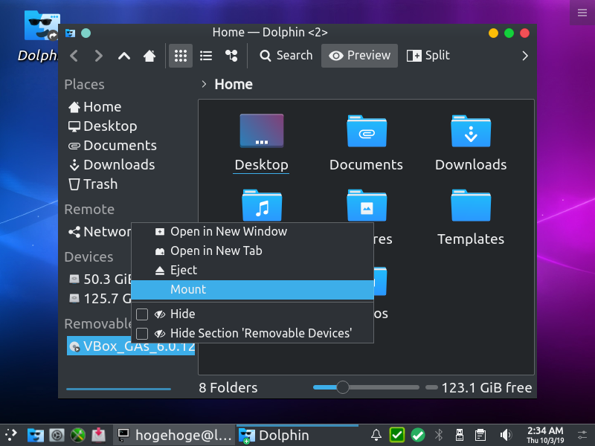
Task: Open the panel settings sliders icon
Action: tap(582, 435)
